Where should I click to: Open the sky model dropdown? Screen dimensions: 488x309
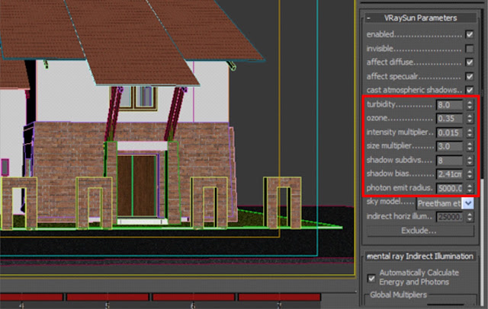click(x=467, y=203)
